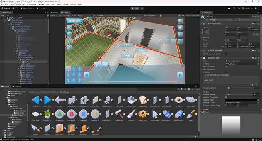The height and width of the screenshot is (141, 262).
Task: Select the gamepad_Y button asset
Action: tap(95, 114)
